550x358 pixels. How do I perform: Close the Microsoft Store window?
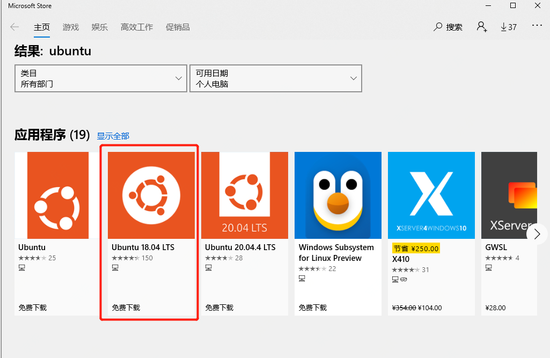[537, 5]
